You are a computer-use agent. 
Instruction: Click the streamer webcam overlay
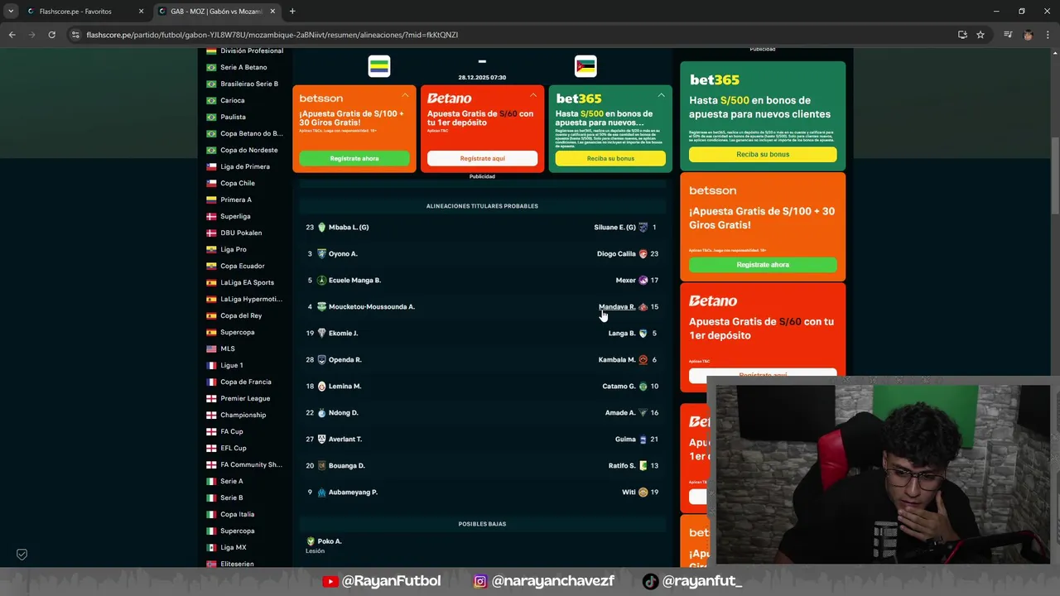[x=883, y=473]
